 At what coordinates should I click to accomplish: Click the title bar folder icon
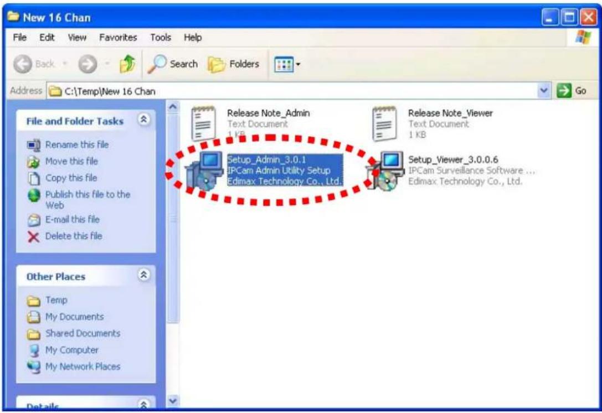pos(13,17)
